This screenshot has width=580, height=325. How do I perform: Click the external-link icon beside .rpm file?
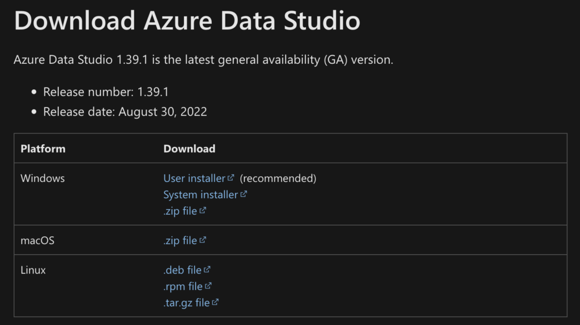(208, 286)
